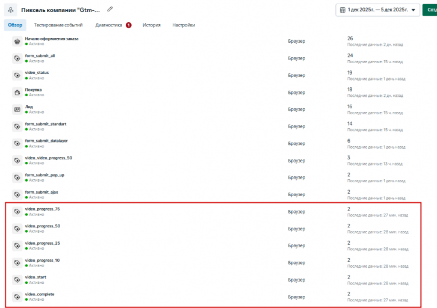Select the form_submit_ajax event name
The width and height of the screenshot is (437, 308).
[x=42, y=192]
